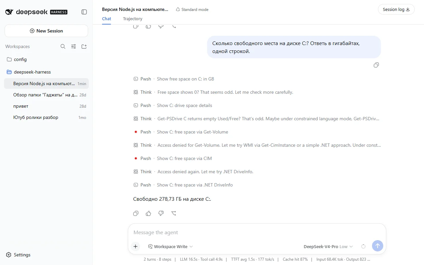
Task: Focus the "Message the agent" input
Action: pos(257,233)
